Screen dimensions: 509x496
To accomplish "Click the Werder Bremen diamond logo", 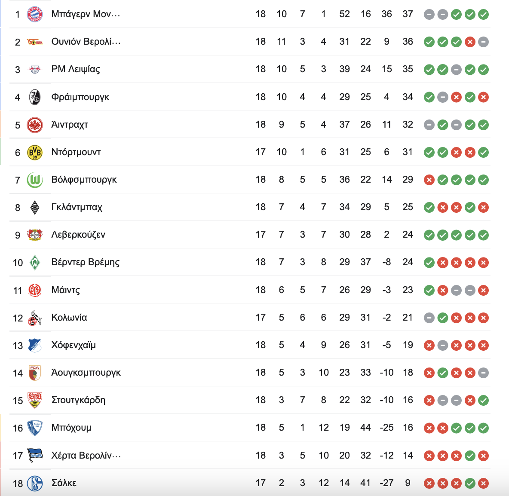I will (35, 263).
